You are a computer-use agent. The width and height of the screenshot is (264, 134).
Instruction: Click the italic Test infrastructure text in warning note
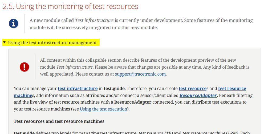tap(74, 67)
